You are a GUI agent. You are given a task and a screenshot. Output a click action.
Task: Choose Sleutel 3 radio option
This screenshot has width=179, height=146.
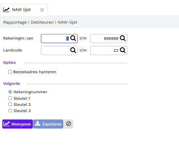[x=10, y=110]
